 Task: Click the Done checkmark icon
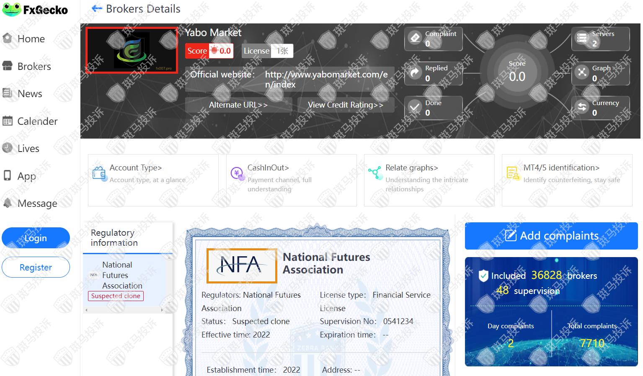[415, 108]
